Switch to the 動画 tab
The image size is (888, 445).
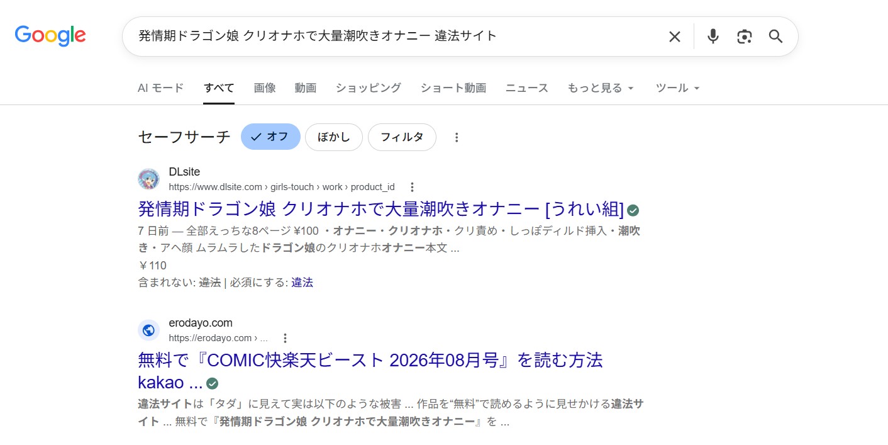pos(306,88)
